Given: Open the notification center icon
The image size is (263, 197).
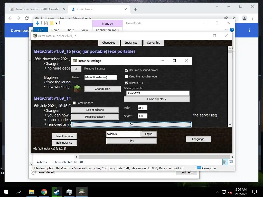Looking at the screenshot, I should [255, 192].
